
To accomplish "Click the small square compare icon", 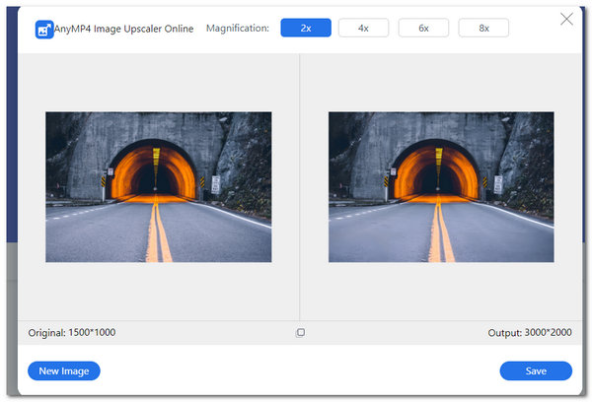I will pos(301,333).
